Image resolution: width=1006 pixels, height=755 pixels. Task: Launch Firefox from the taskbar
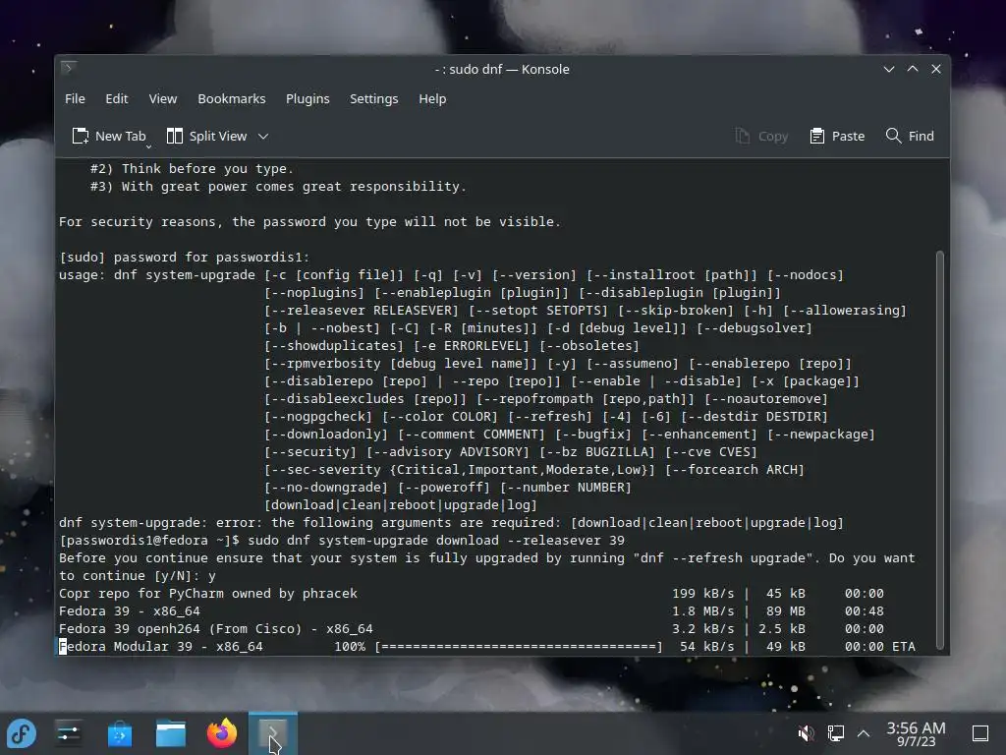(x=222, y=733)
